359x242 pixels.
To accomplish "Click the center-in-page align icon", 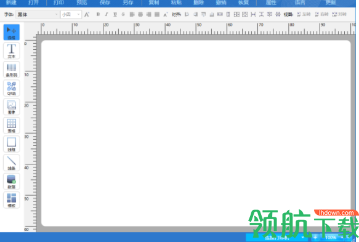I will click(x=244, y=14).
